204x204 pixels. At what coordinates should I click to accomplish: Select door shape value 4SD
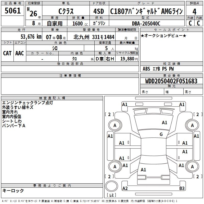coord(99,11)
